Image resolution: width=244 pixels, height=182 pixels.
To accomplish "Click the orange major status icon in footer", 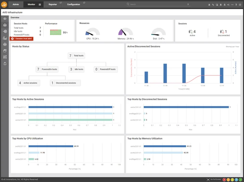I will pyautogui.click(x=228, y=180).
